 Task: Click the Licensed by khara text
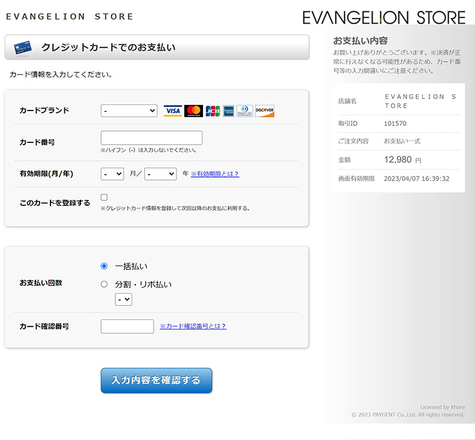coord(443,407)
